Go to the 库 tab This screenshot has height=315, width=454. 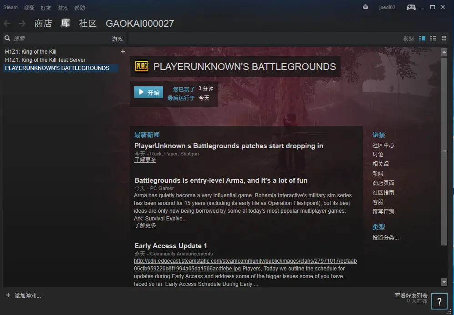tap(66, 23)
